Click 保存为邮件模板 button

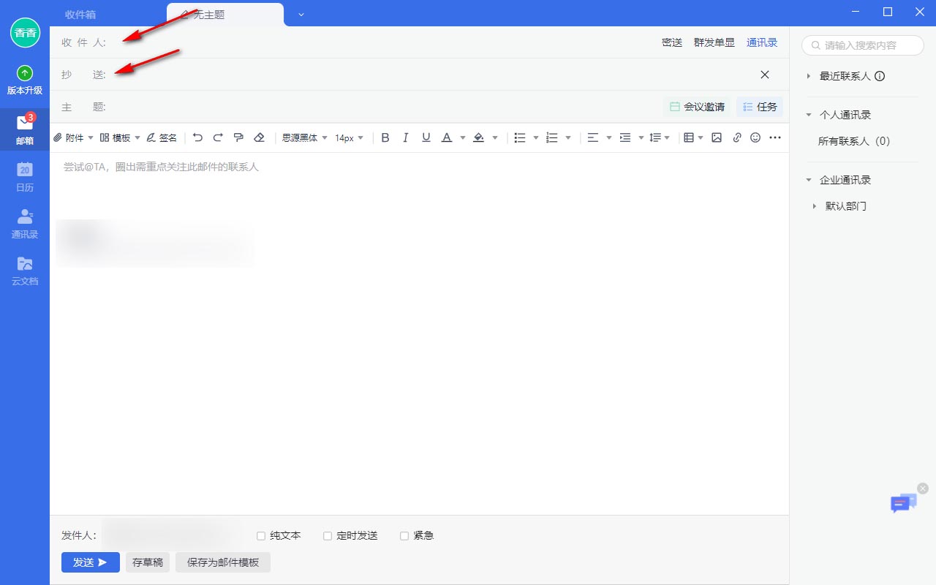[x=223, y=562]
